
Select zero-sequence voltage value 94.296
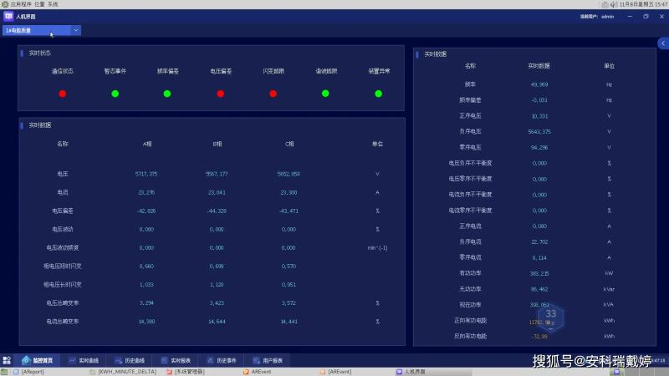coord(539,148)
